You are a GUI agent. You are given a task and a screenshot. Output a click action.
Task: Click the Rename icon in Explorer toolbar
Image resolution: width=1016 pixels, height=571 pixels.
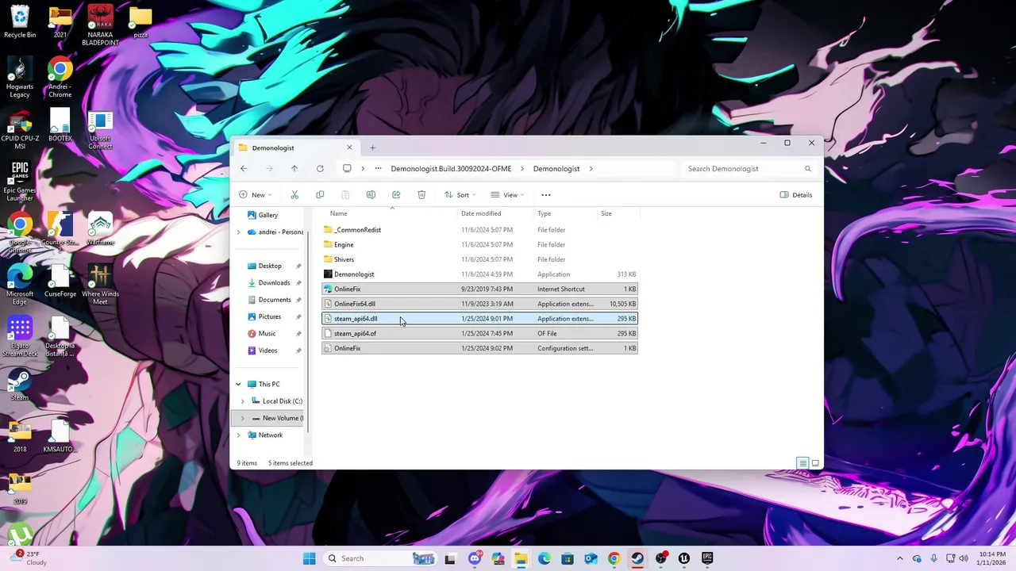[x=371, y=195]
